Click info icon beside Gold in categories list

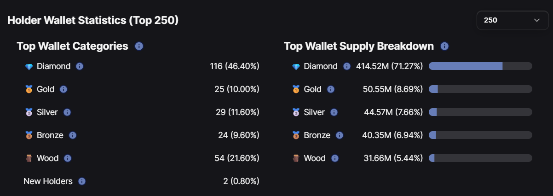[63, 89]
